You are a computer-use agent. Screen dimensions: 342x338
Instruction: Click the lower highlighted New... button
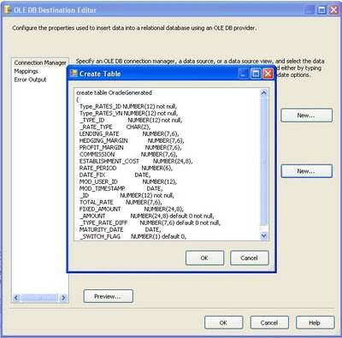click(306, 171)
